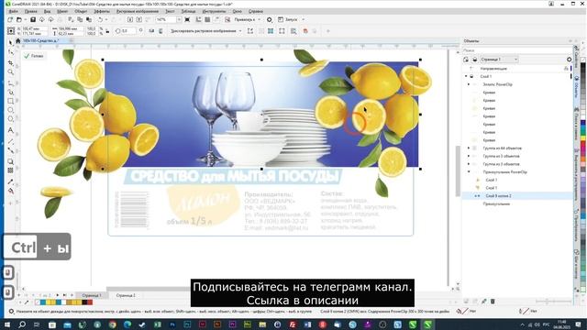
Task: Open the Правка menu
Action: (30, 12)
